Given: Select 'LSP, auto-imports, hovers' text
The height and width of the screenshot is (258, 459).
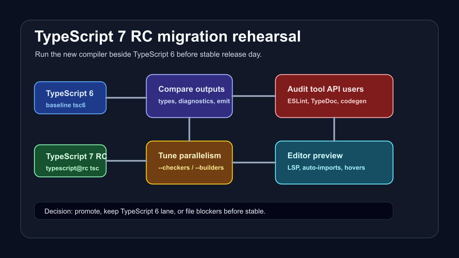Looking at the screenshot, I should [x=326, y=168].
